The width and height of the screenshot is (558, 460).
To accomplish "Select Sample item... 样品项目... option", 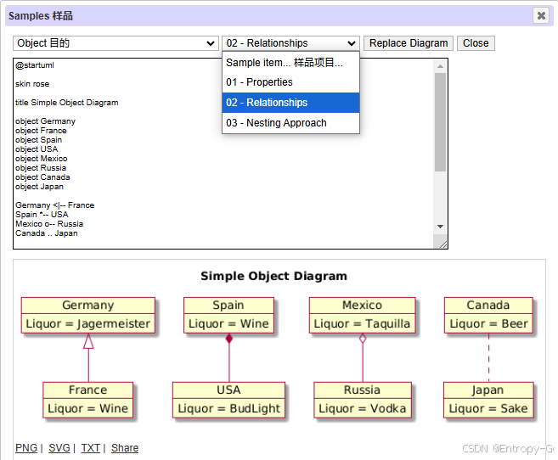I will point(290,63).
